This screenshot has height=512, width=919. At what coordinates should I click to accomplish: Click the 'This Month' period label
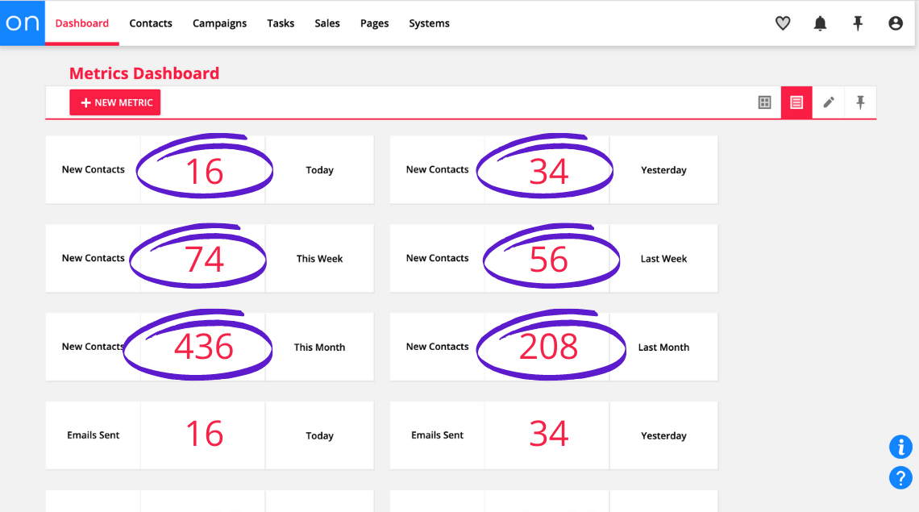point(319,348)
